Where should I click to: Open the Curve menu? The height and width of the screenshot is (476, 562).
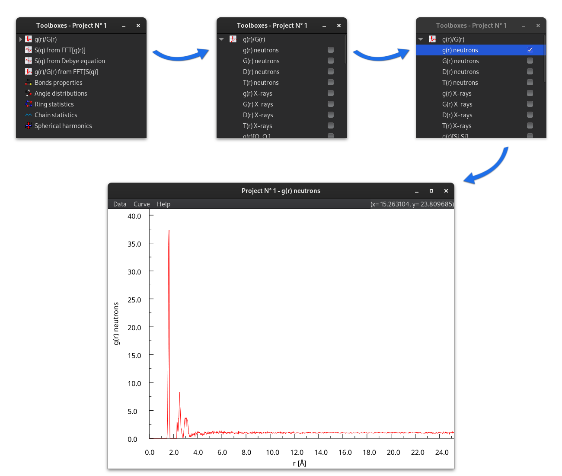(x=141, y=204)
